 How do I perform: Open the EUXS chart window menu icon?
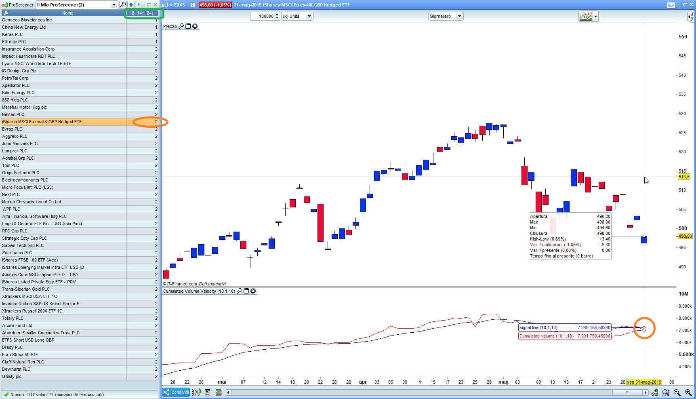tap(165, 5)
